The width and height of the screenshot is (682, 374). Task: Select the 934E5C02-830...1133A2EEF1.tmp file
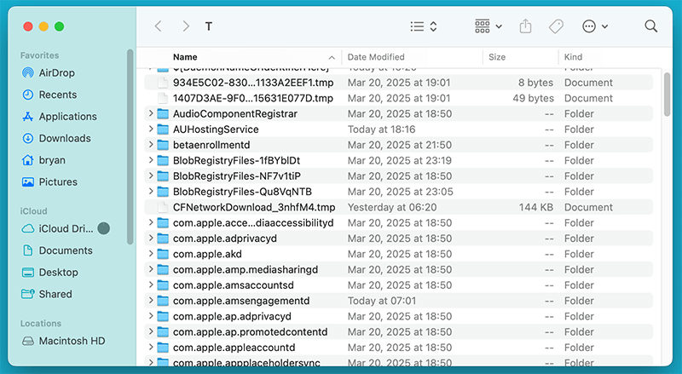(398, 83)
